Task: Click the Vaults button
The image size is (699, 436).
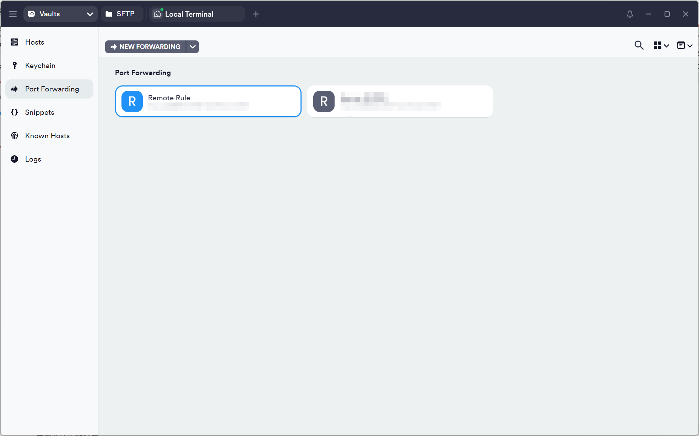Action: click(x=50, y=14)
